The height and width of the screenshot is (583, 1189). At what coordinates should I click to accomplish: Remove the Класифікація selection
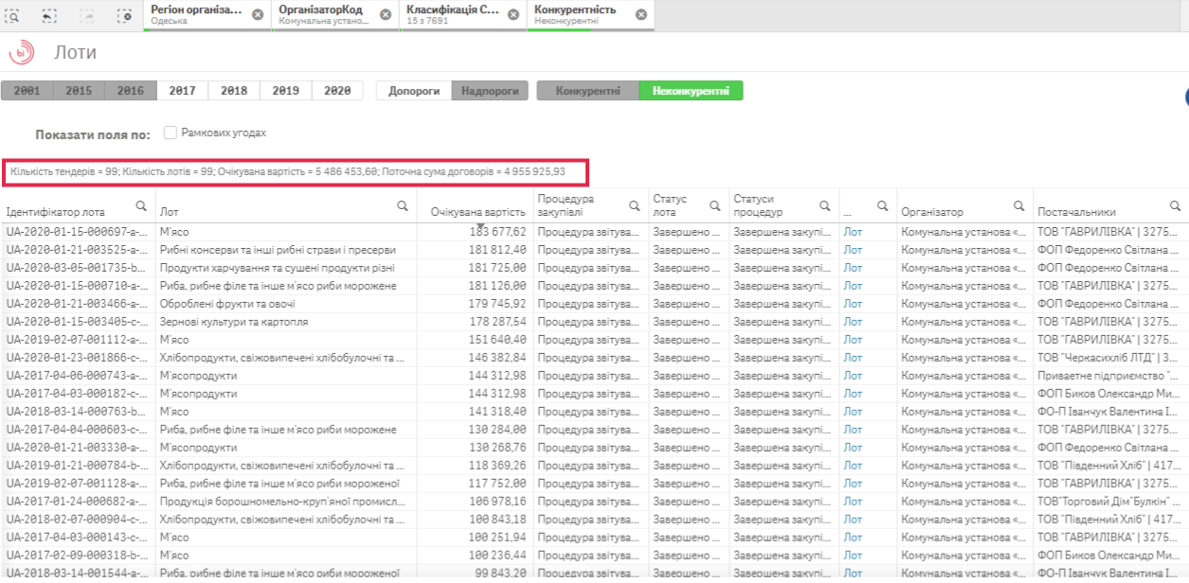click(x=513, y=14)
